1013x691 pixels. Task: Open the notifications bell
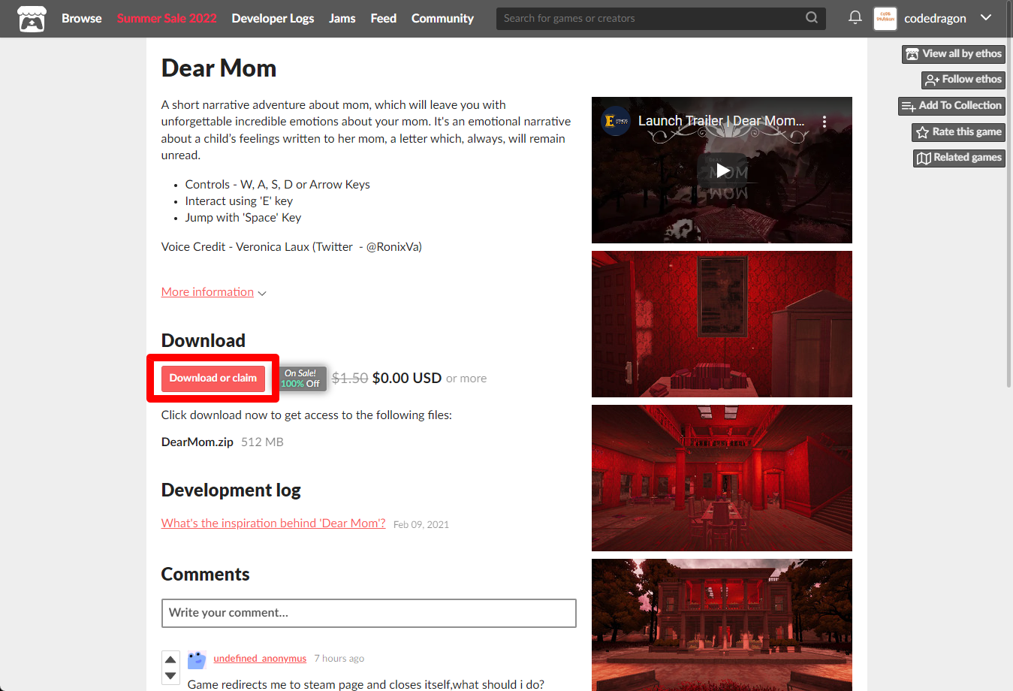click(x=855, y=17)
